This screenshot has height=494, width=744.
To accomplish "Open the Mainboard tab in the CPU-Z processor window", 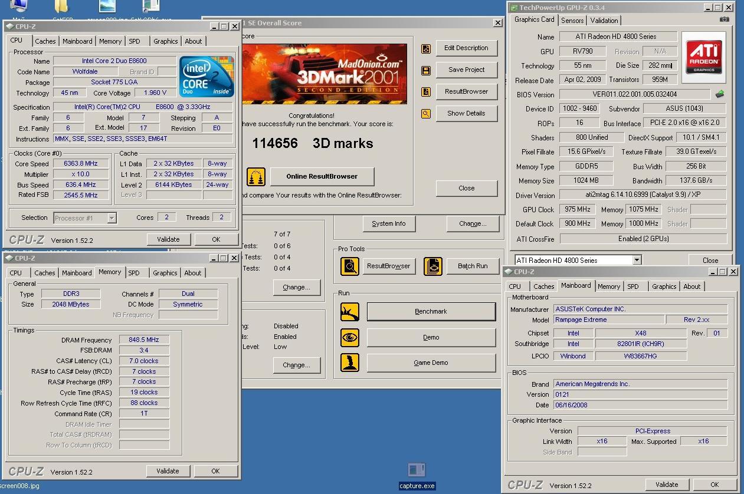I will (x=77, y=41).
